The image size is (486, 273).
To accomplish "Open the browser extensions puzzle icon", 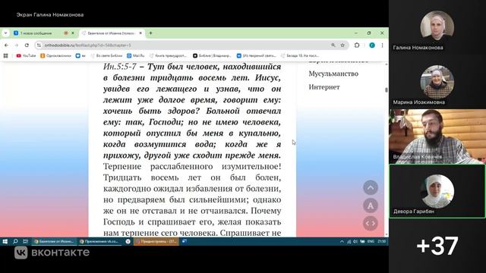I will (x=357, y=45).
